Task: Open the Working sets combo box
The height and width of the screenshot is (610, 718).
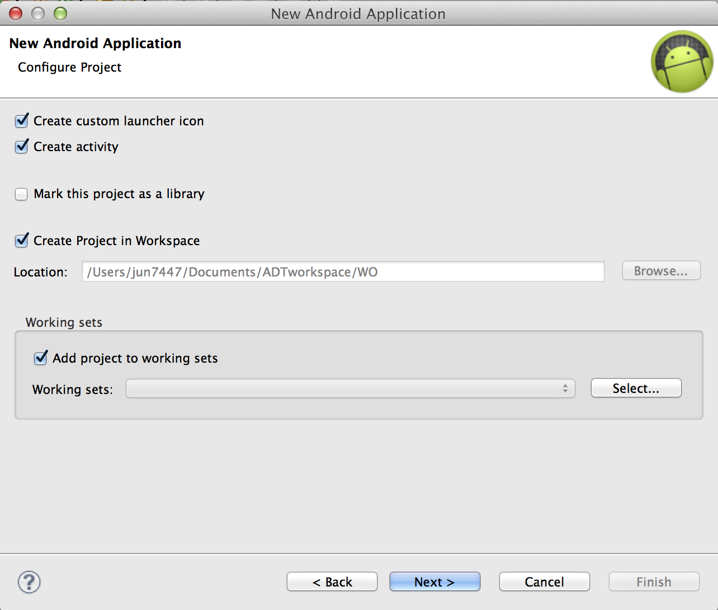Action: click(350, 388)
